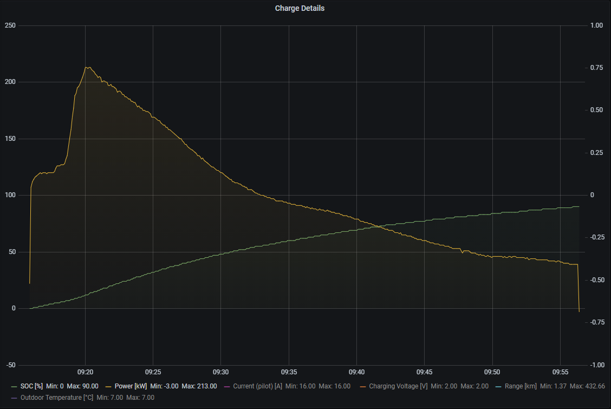The image size is (611, 409).
Task: Open yellow color swatch for Power [kW]
Action: click(108, 386)
